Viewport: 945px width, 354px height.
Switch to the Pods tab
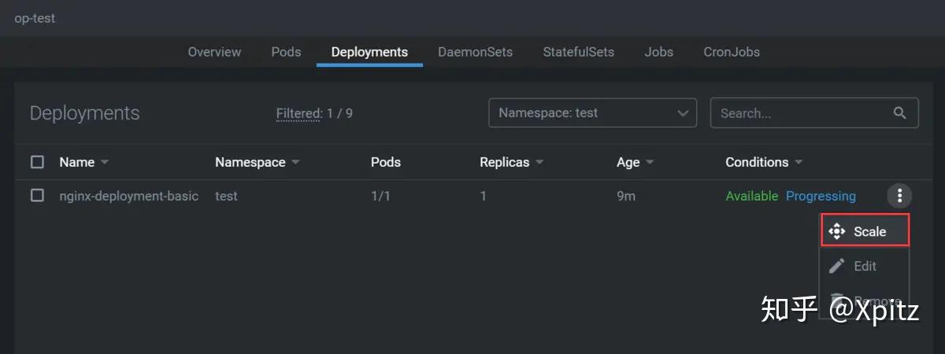tap(286, 52)
